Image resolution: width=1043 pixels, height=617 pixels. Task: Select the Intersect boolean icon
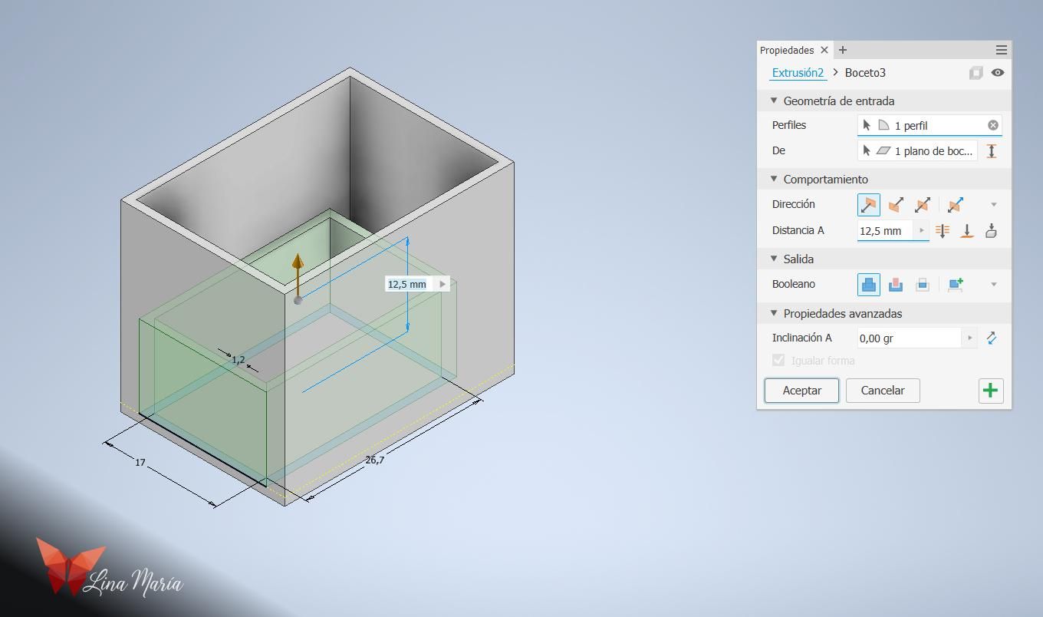point(923,284)
